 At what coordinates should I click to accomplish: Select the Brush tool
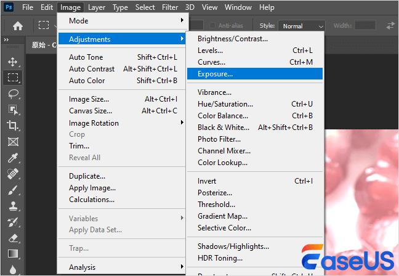coord(12,190)
